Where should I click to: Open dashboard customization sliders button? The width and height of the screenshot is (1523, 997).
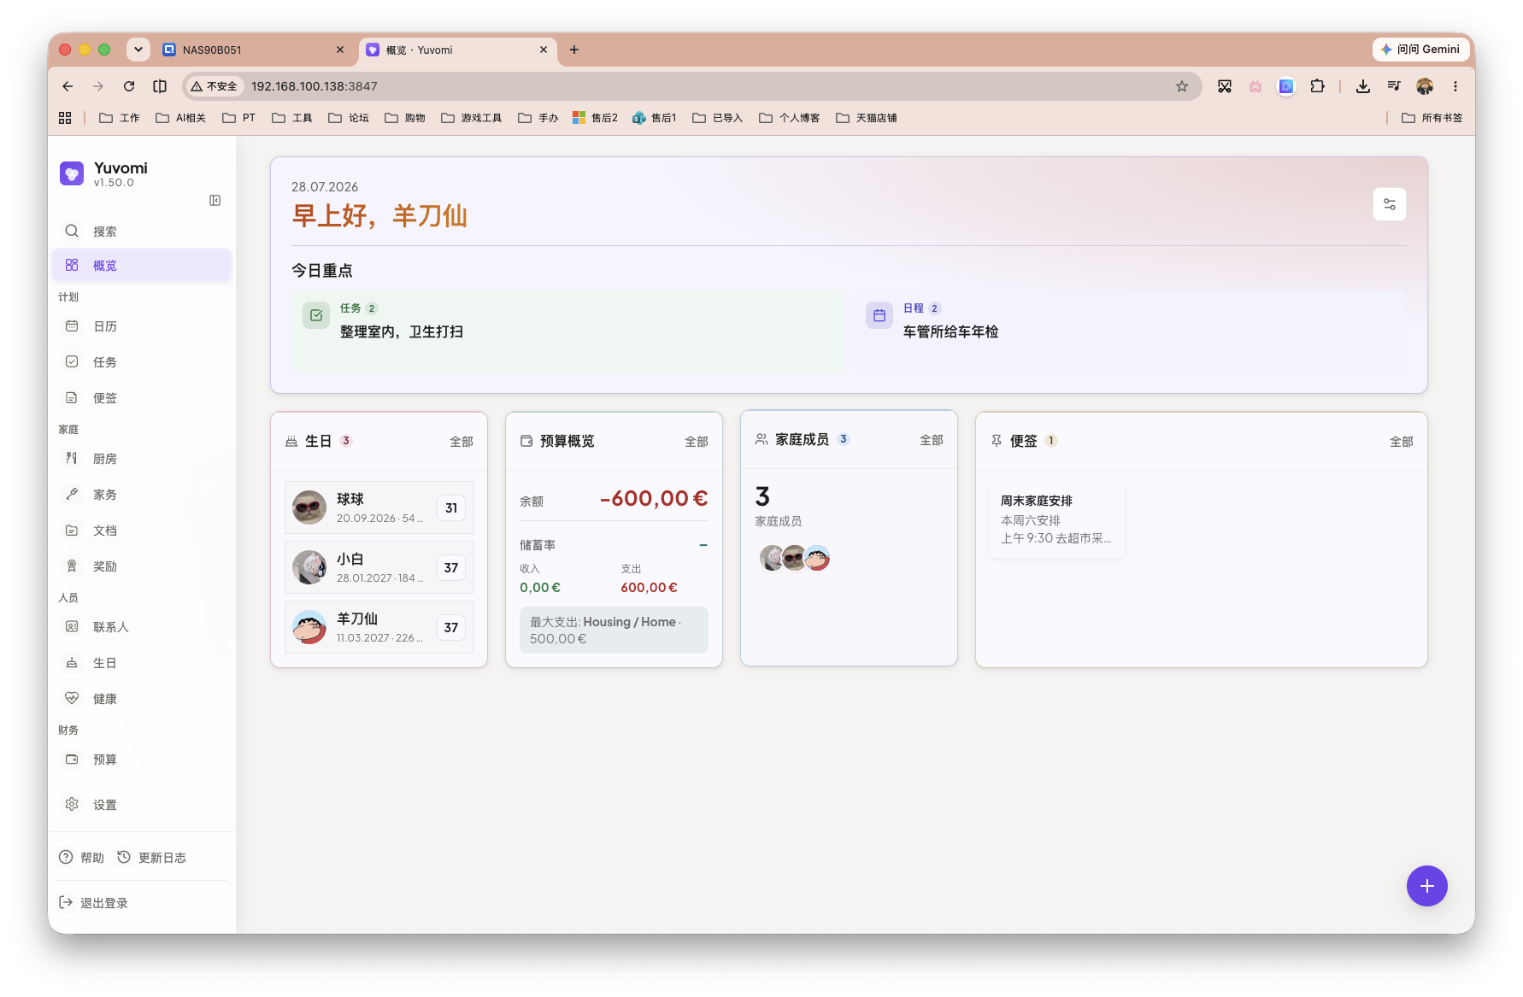1390,204
